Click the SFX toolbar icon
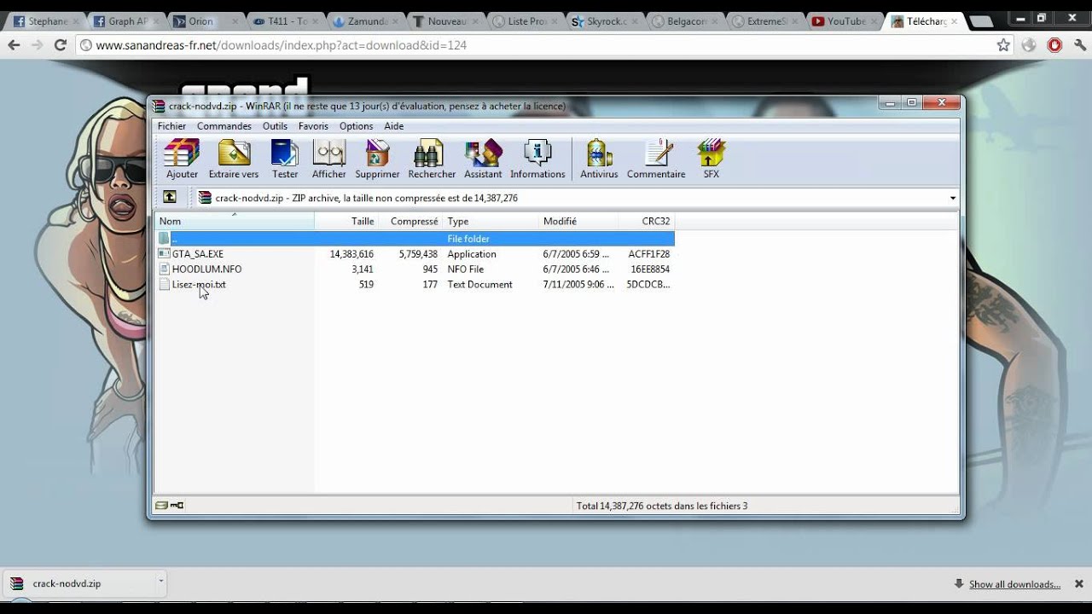 pos(711,153)
